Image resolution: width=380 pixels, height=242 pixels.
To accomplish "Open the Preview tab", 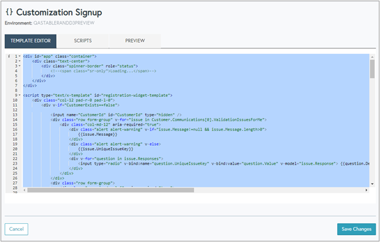I will point(135,41).
